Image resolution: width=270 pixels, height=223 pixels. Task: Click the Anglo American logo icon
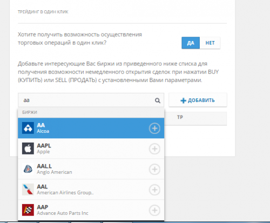(28, 169)
